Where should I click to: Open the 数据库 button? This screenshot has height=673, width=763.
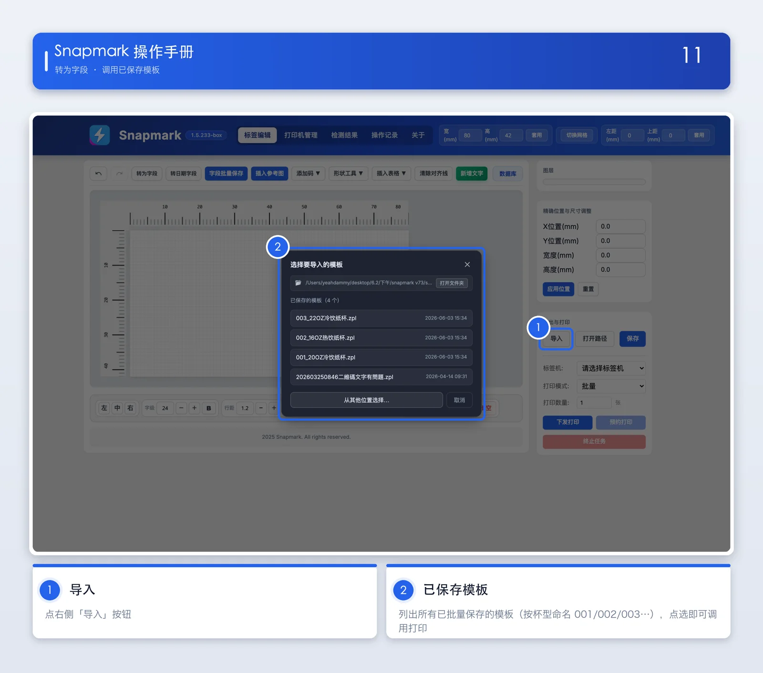(x=508, y=174)
